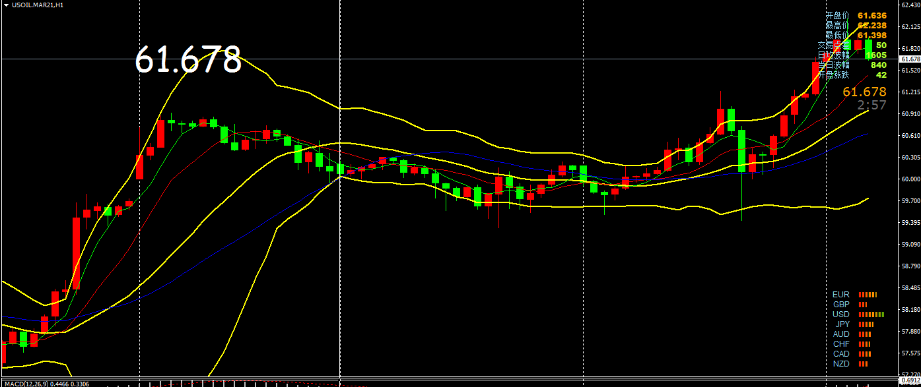This screenshot has height=387, width=921.
Task: Click the low price value 61.398
Action: pos(872,35)
